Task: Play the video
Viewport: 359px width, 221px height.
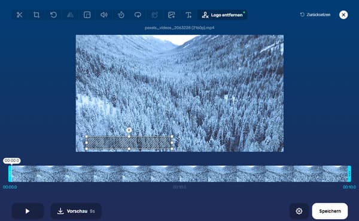Action: 28,211
